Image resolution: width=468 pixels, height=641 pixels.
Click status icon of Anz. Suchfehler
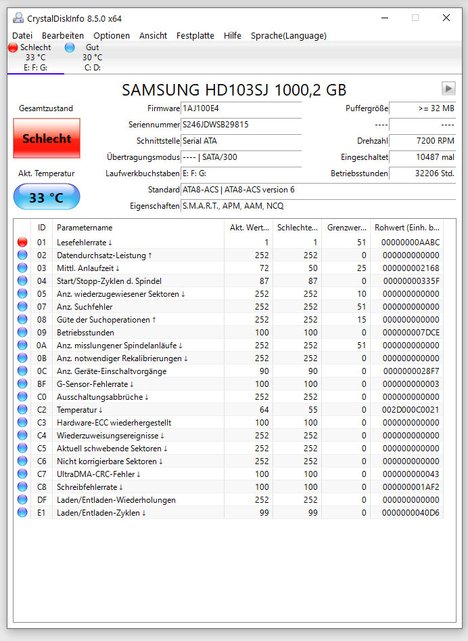click(x=22, y=306)
